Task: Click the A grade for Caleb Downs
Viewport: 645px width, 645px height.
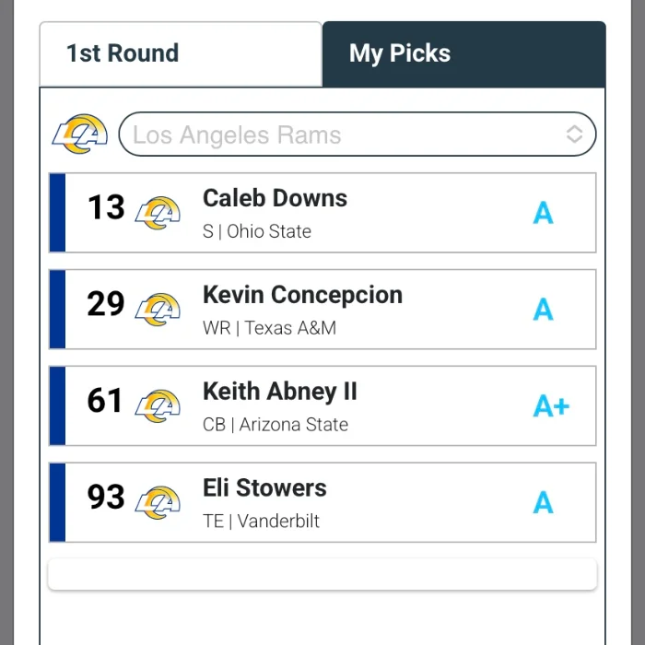Action: pos(544,214)
